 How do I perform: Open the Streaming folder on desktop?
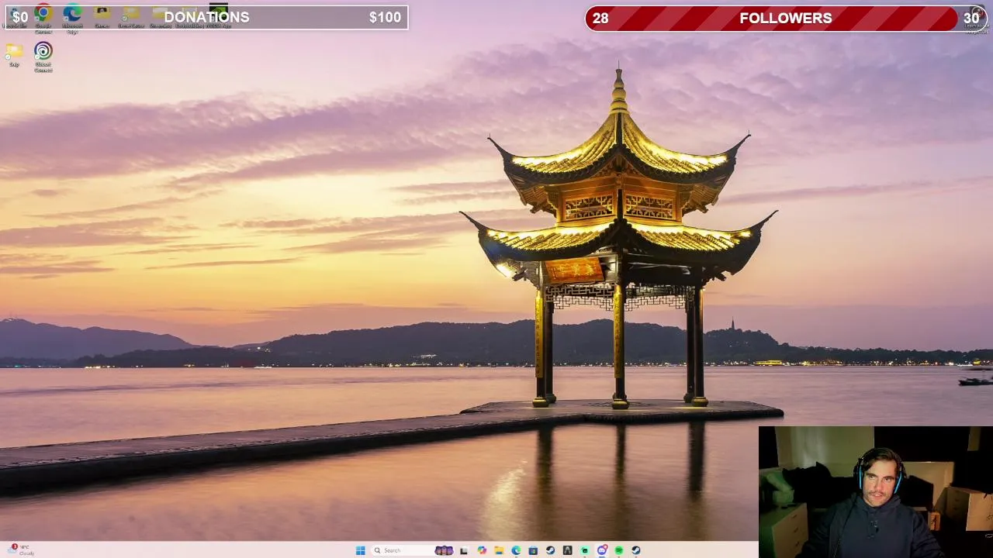coord(161,16)
